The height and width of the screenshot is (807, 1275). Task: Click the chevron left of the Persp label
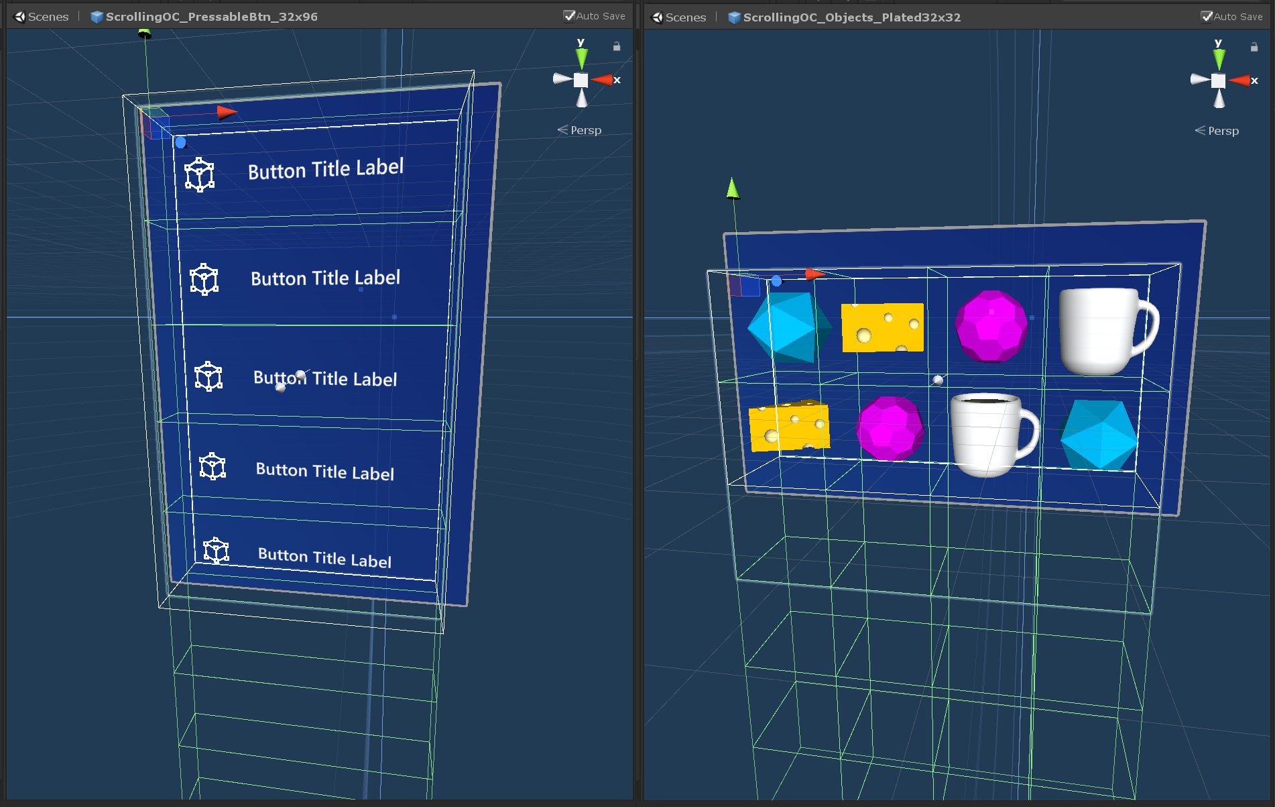click(562, 129)
